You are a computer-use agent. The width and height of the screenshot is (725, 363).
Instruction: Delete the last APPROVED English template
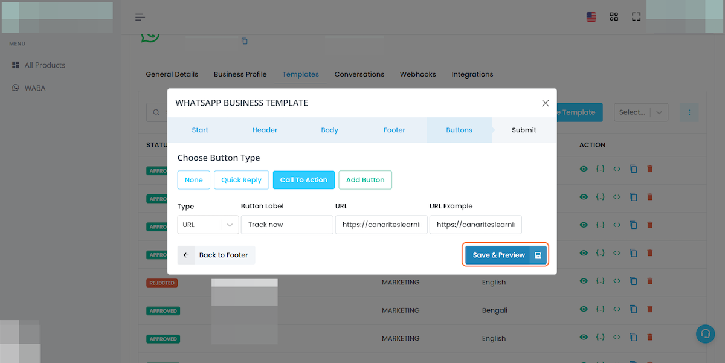click(x=650, y=338)
